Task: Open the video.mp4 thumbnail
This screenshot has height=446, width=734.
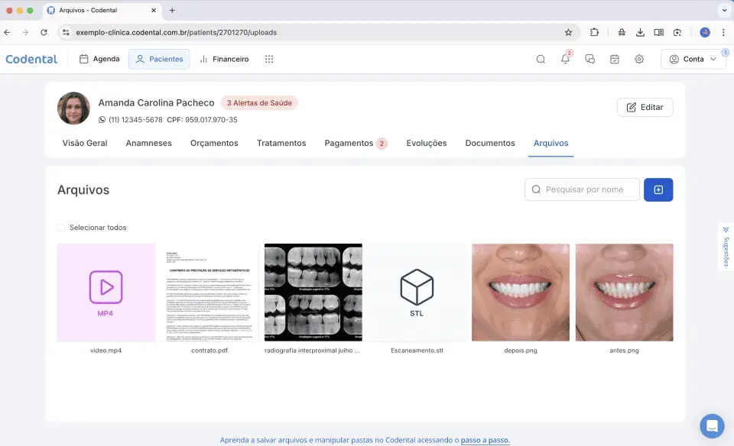Action: tap(106, 292)
